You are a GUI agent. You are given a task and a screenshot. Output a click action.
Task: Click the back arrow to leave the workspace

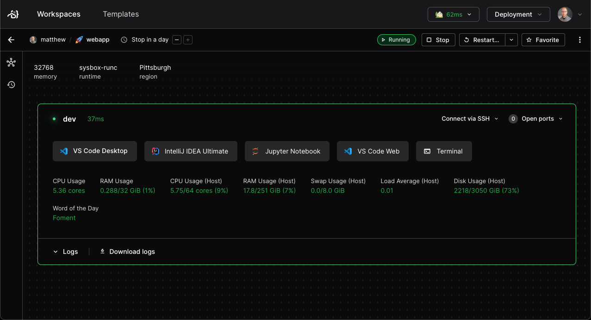11,40
